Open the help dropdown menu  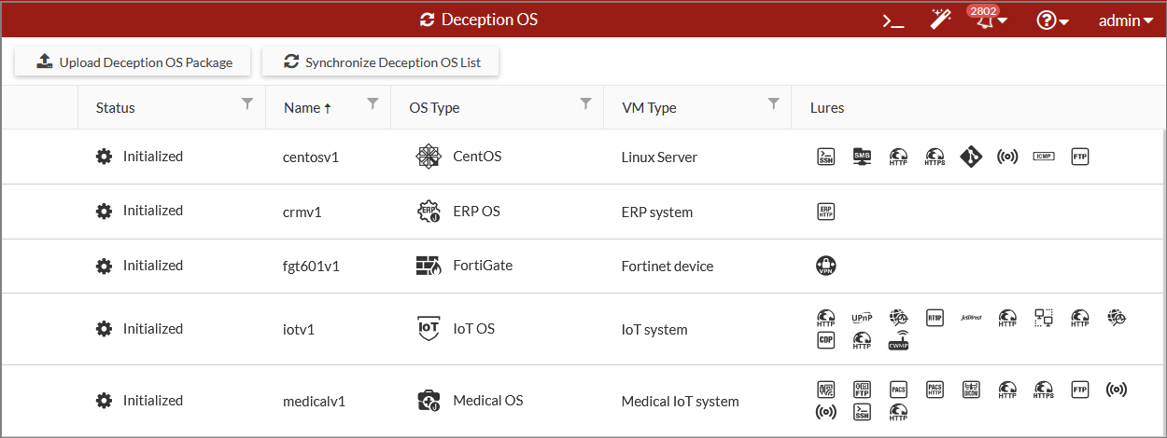(x=1052, y=21)
